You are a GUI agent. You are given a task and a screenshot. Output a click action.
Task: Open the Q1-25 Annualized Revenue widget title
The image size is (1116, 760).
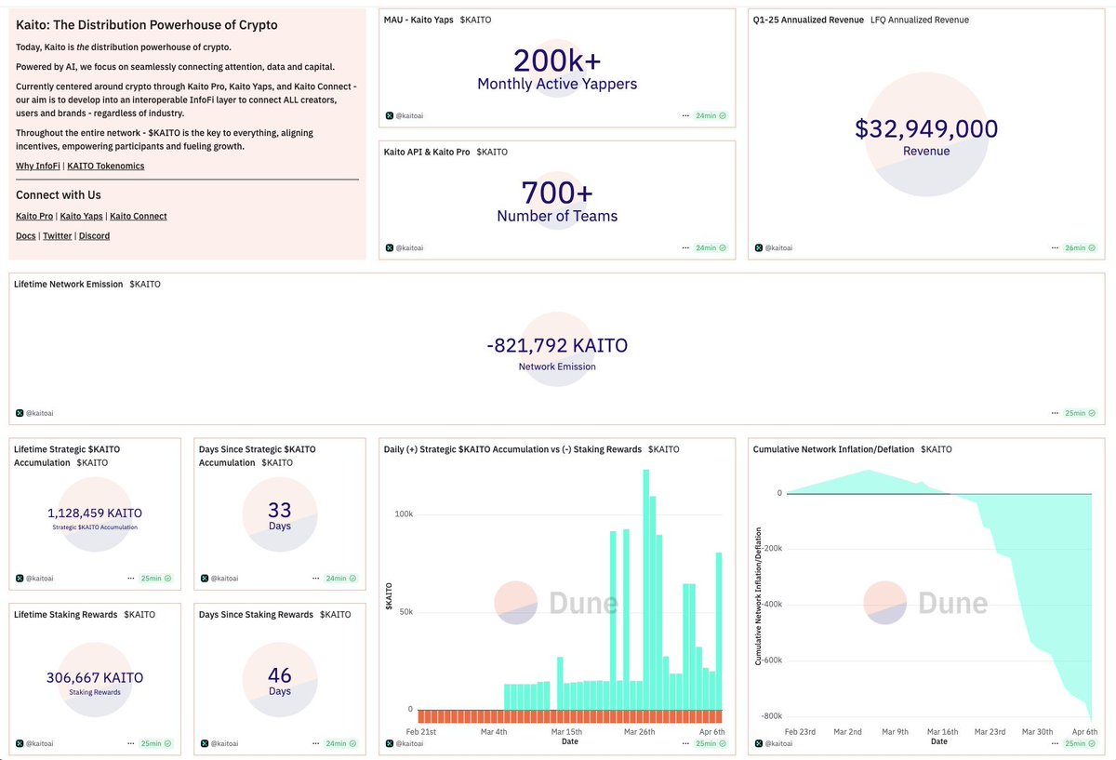click(808, 20)
